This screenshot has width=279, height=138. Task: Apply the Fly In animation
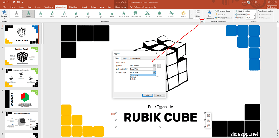tap(52, 14)
